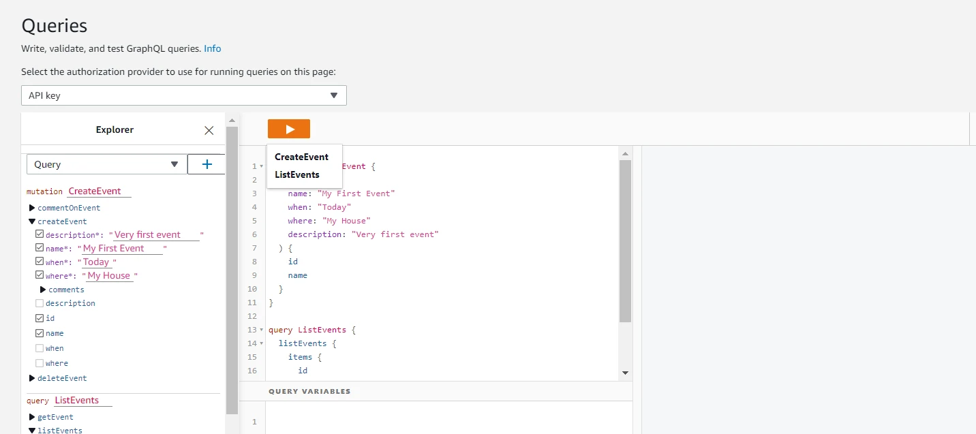This screenshot has width=976, height=434.
Task: Click the My First Event name input field
Action: pos(122,249)
